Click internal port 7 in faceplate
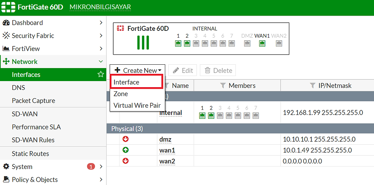This screenshot has height=185, width=374. (231, 43)
